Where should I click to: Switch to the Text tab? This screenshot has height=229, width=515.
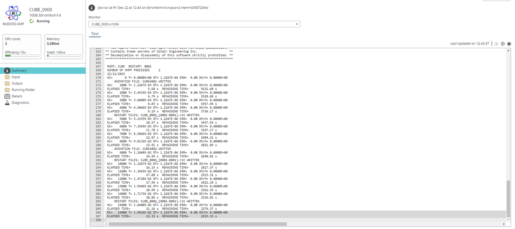tap(95, 34)
